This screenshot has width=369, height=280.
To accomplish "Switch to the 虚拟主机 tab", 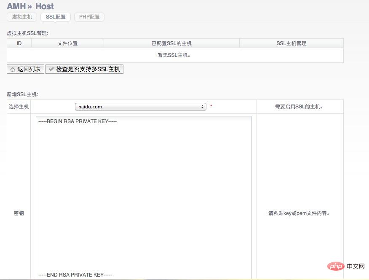I will click(22, 17).
